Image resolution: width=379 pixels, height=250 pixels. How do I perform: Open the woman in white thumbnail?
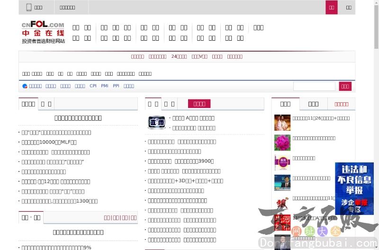coord(282,123)
